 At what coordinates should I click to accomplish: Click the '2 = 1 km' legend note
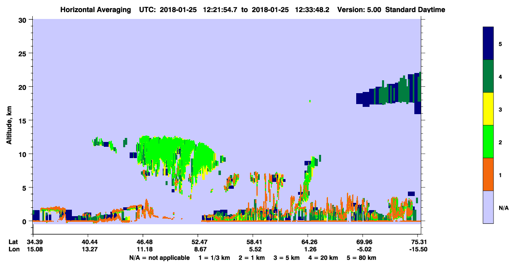point(252,258)
